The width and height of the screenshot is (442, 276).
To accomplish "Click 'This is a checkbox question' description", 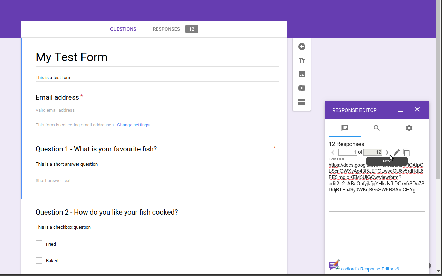I will tap(63, 227).
